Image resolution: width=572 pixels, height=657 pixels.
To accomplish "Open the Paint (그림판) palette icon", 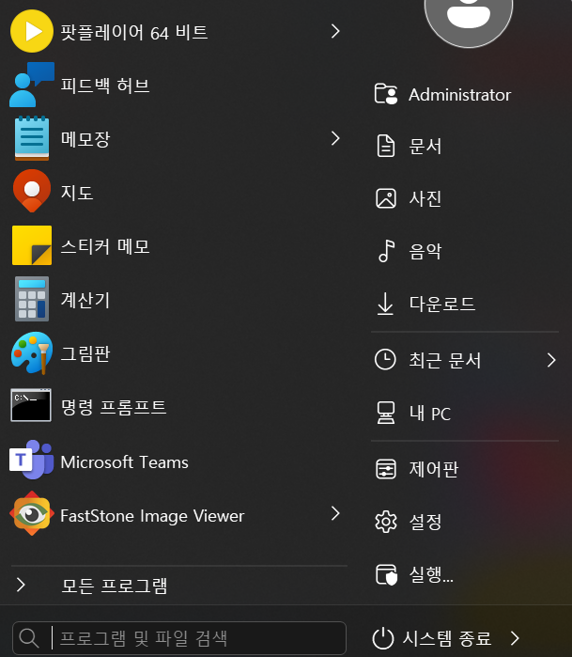I will click(x=32, y=352).
